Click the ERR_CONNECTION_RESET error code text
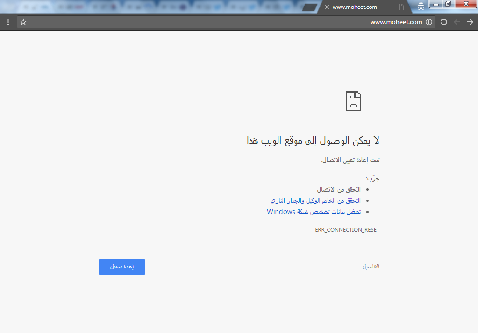478x333 pixels. (347, 230)
